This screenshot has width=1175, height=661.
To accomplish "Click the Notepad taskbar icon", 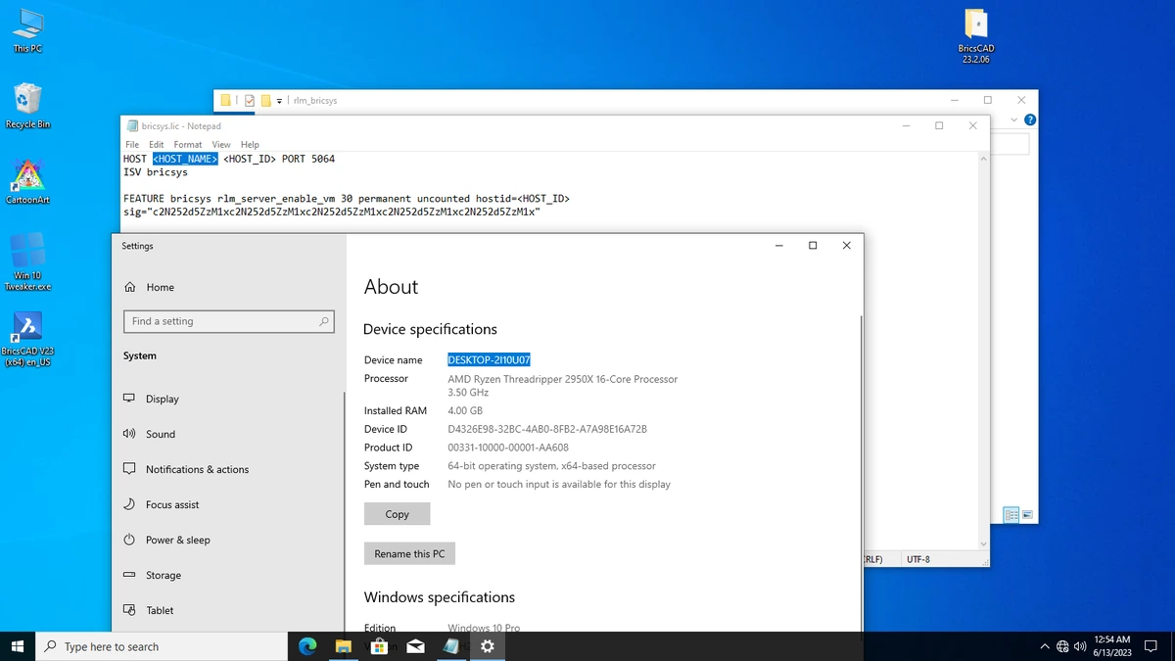I will [451, 646].
